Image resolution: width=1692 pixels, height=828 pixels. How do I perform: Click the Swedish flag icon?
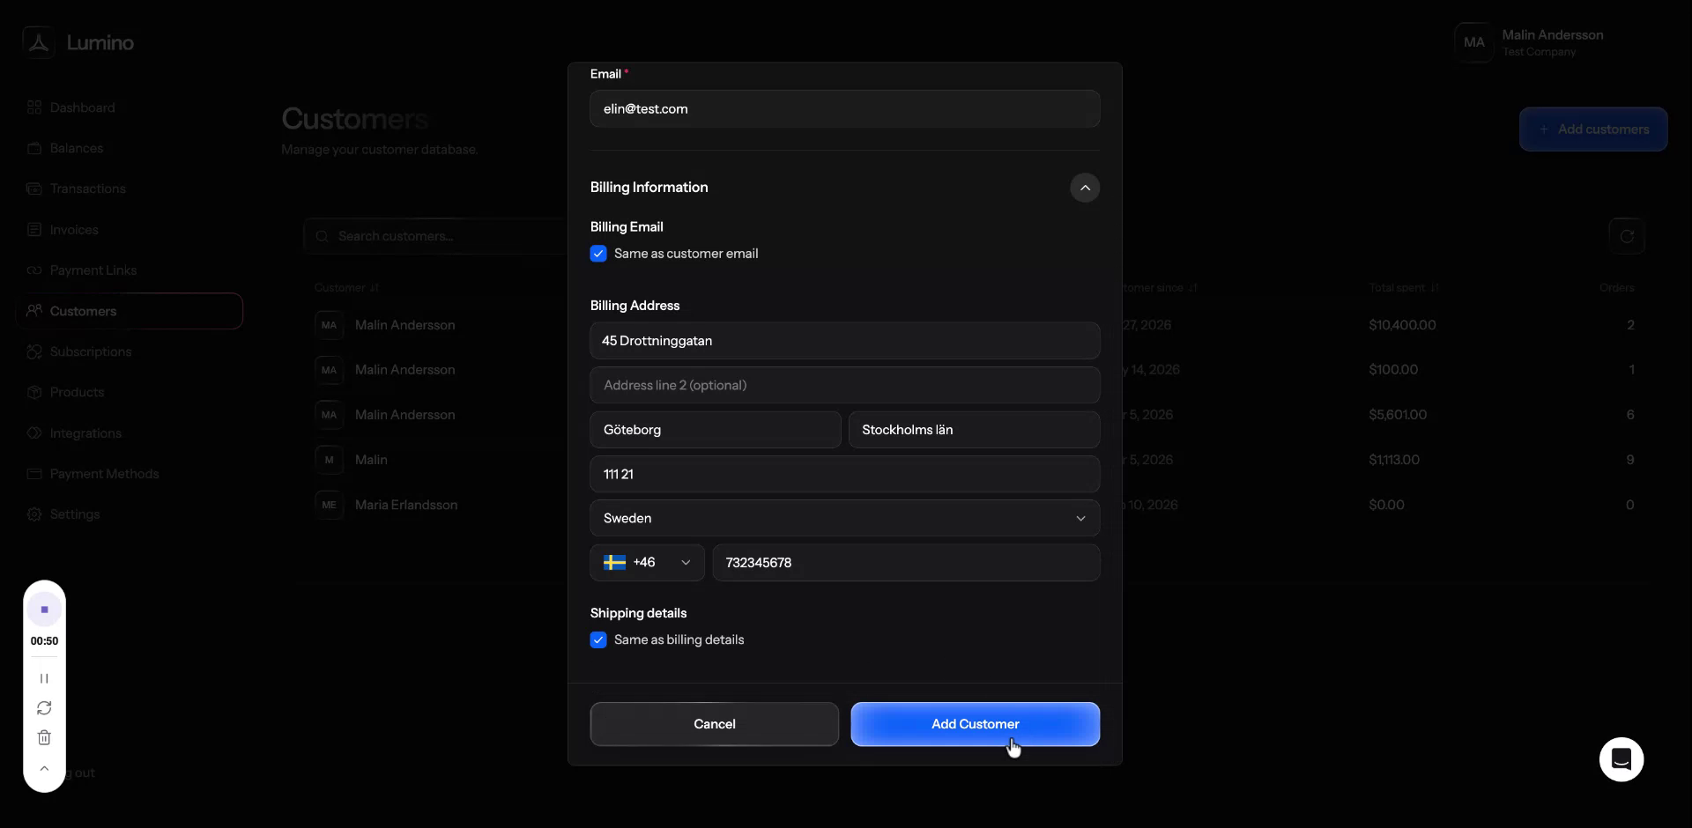coord(614,562)
